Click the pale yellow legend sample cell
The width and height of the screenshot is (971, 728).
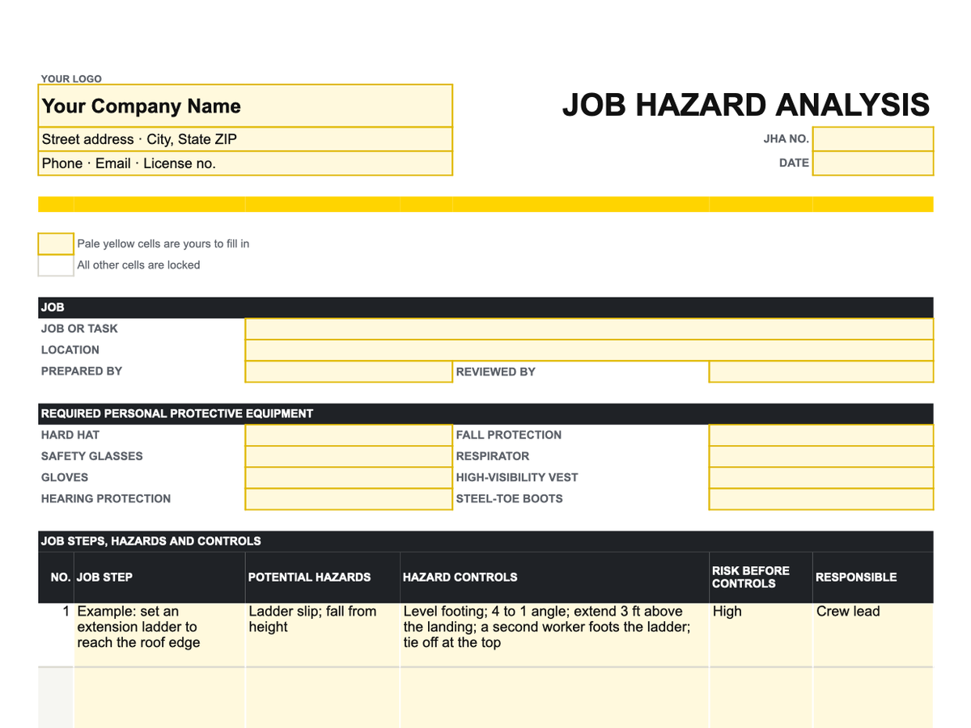(56, 243)
